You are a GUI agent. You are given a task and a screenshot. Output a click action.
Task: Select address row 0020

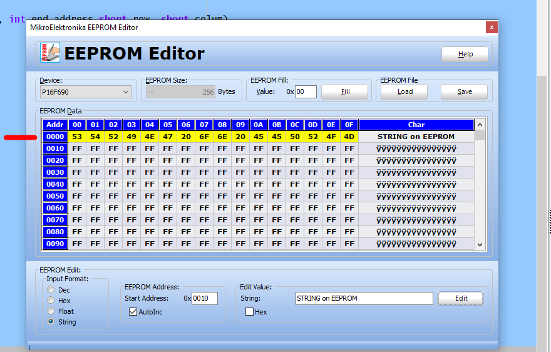[55, 160]
